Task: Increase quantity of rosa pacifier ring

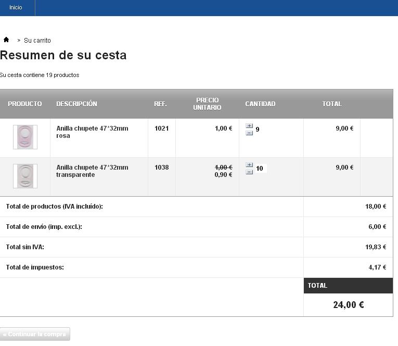Action: (249, 126)
